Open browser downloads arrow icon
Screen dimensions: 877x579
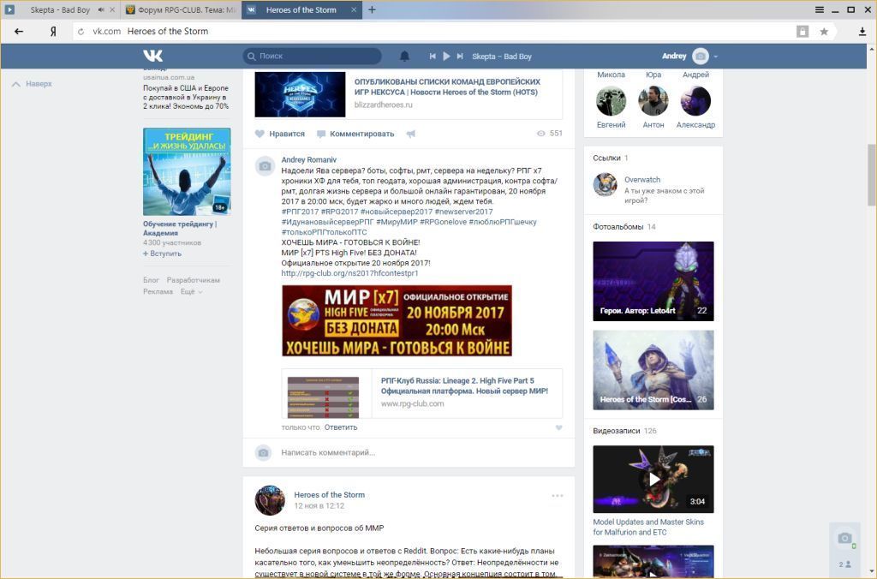[x=862, y=32]
